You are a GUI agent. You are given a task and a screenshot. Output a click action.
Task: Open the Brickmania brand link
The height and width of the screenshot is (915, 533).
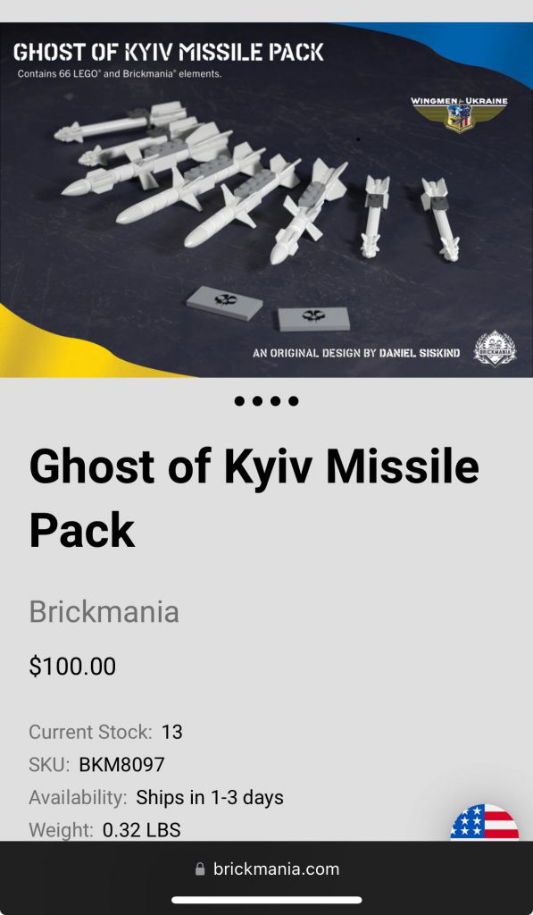pos(104,611)
